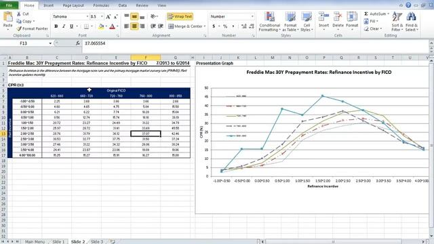Toggle Underline formatting
The height and width of the screenshot is (244, 434).
click(71, 26)
